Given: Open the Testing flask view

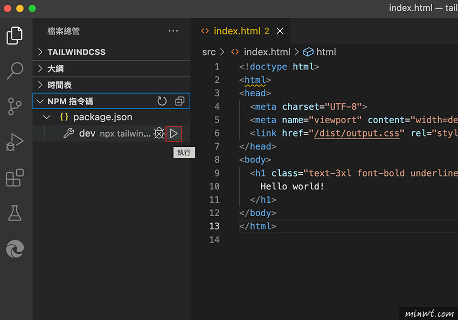Looking at the screenshot, I should [15, 213].
